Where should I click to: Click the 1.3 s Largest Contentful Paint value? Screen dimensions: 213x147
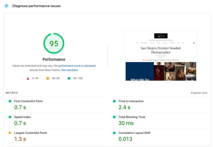[x=20, y=139]
